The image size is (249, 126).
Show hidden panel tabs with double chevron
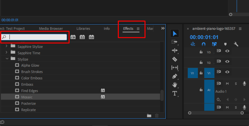pos(163,28)
